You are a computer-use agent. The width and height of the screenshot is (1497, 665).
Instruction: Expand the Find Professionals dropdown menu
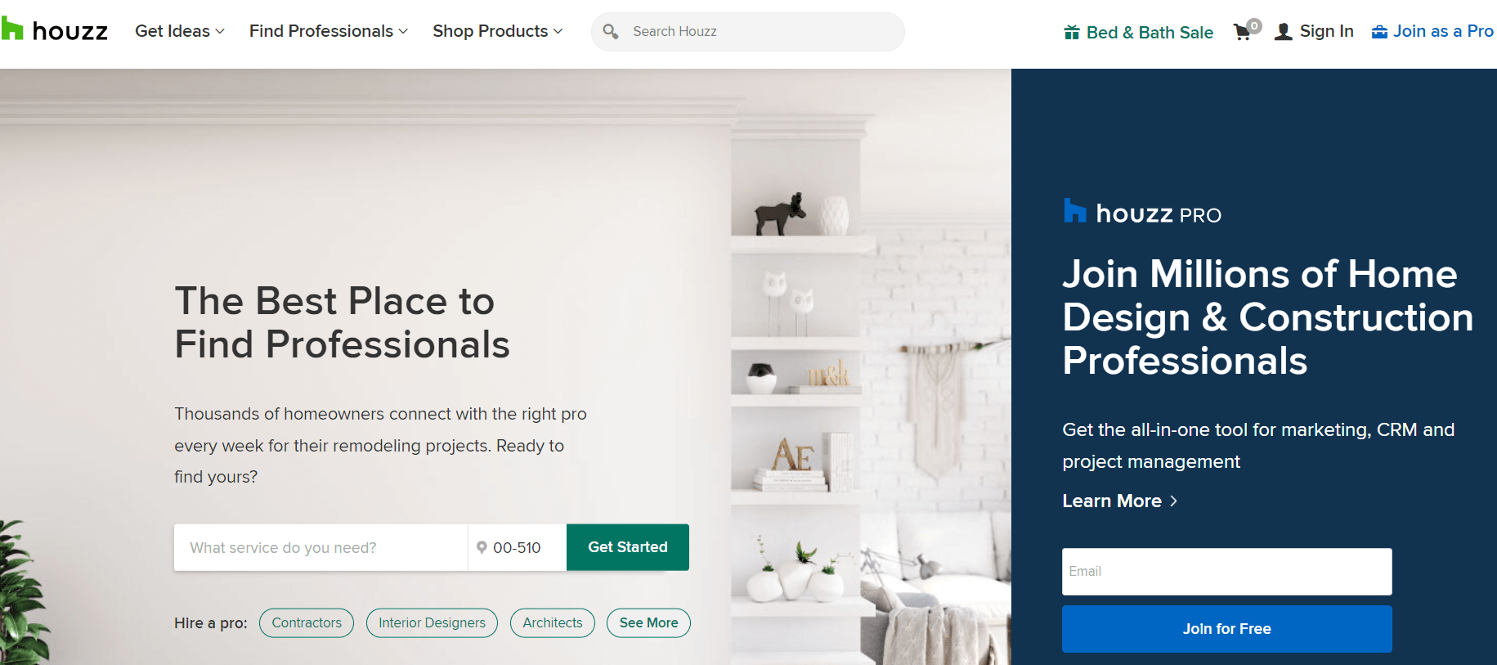click(x=329, y=31)
